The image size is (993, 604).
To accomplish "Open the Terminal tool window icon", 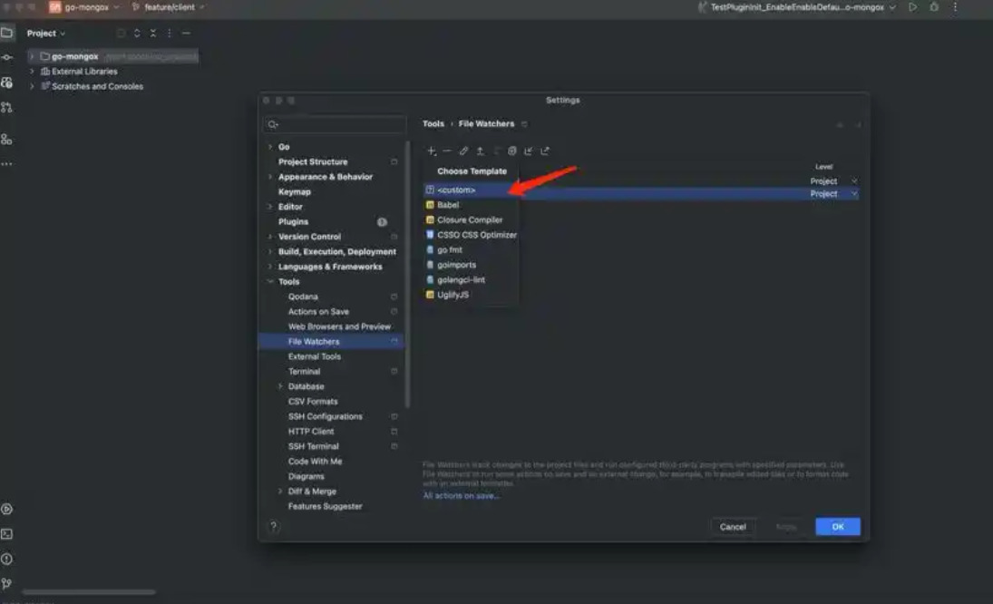I will [7, 534].
